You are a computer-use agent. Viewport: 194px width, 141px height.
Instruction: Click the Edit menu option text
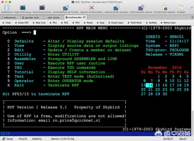point(19,50)
